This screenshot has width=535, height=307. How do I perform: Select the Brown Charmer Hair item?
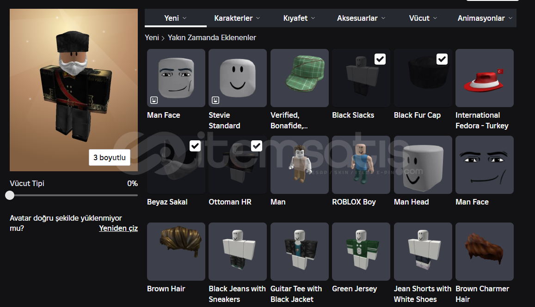click(x=484, y=252)
